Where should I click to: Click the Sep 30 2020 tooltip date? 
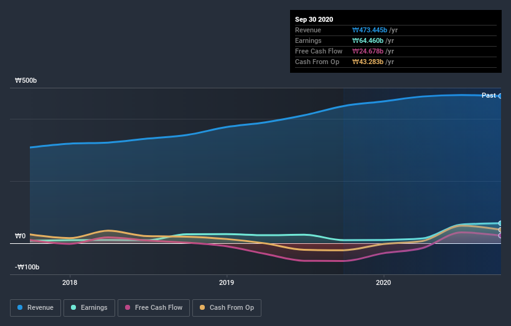[314, 19]
